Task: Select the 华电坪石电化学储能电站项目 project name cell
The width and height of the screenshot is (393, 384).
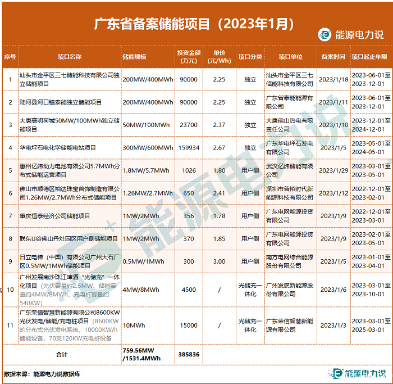Action: (x=58, y=147)
